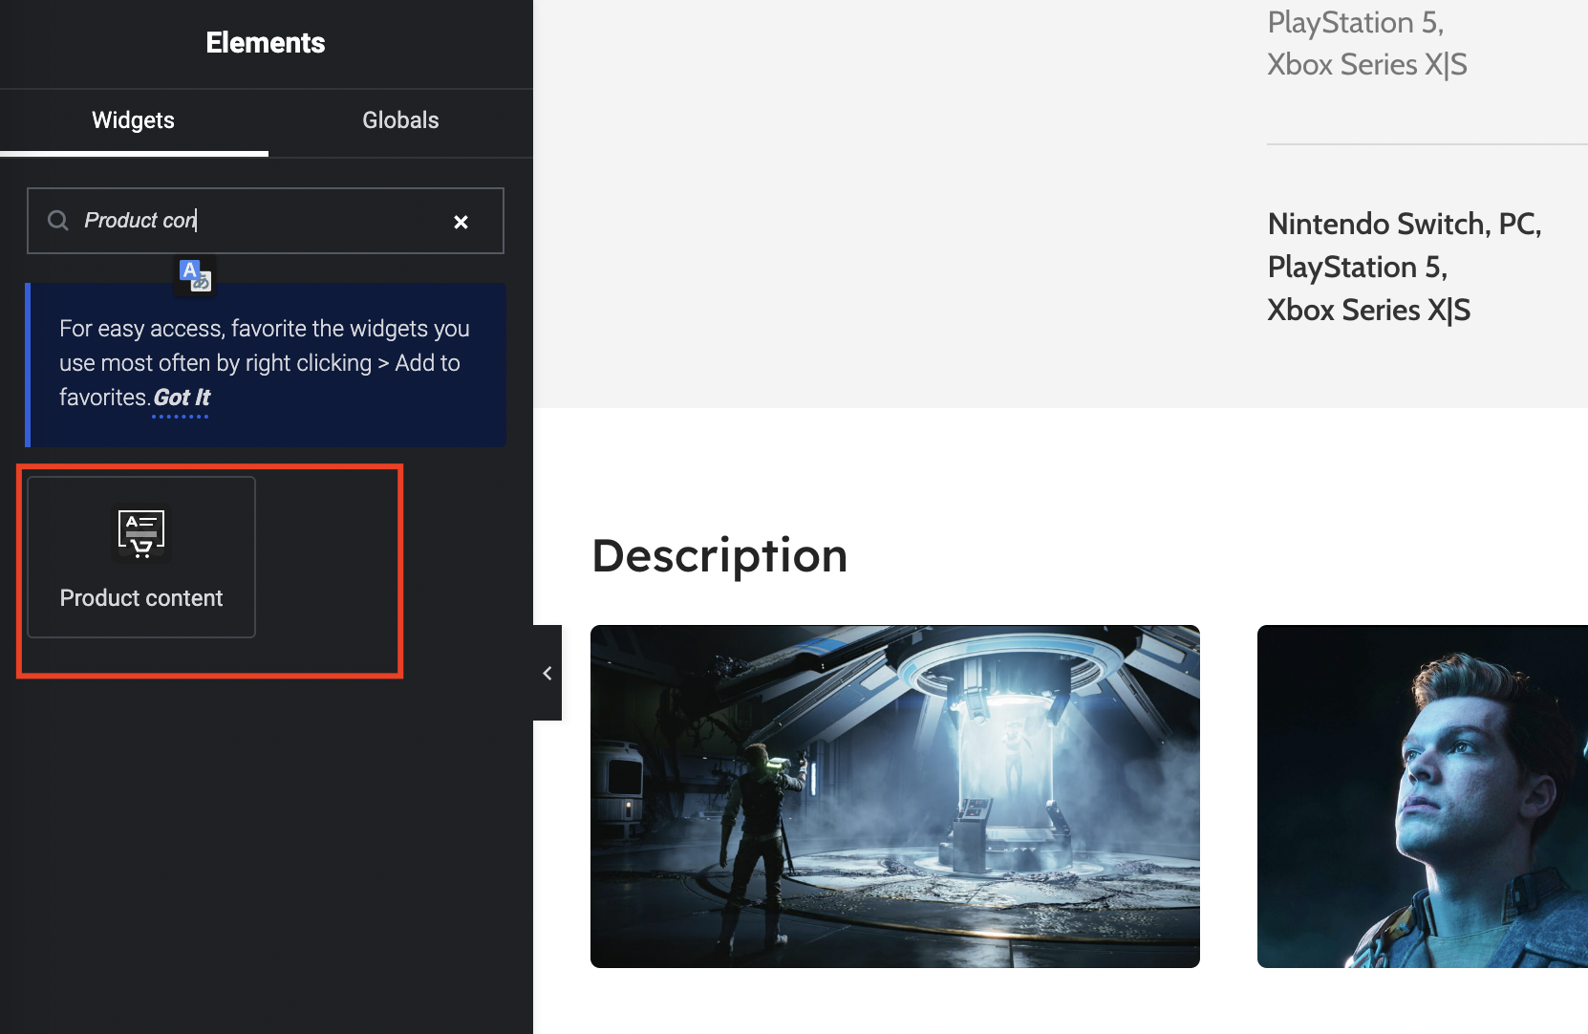Click the Elements panel title
1588x1034 pixels.
tap(266, 43)
